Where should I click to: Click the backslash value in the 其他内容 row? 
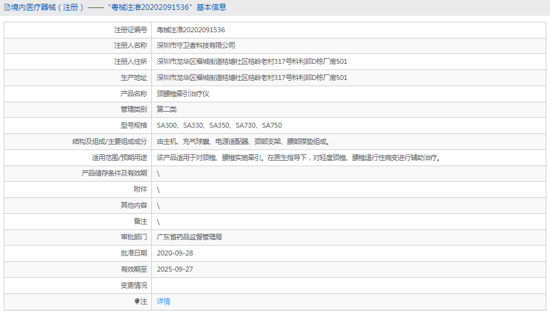point(158,206)
